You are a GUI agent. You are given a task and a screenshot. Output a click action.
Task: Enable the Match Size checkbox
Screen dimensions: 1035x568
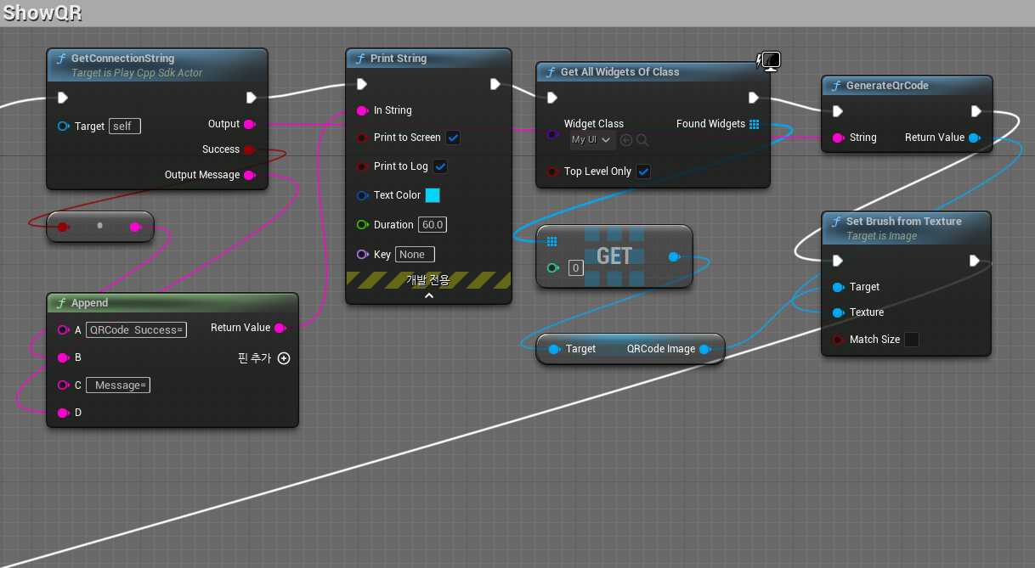911,340
